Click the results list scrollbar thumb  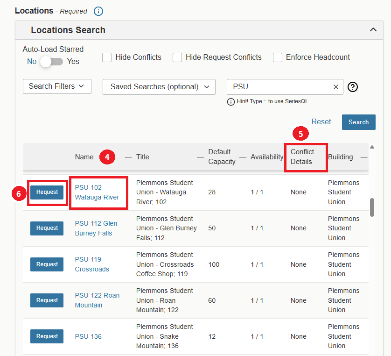[372, 207]
